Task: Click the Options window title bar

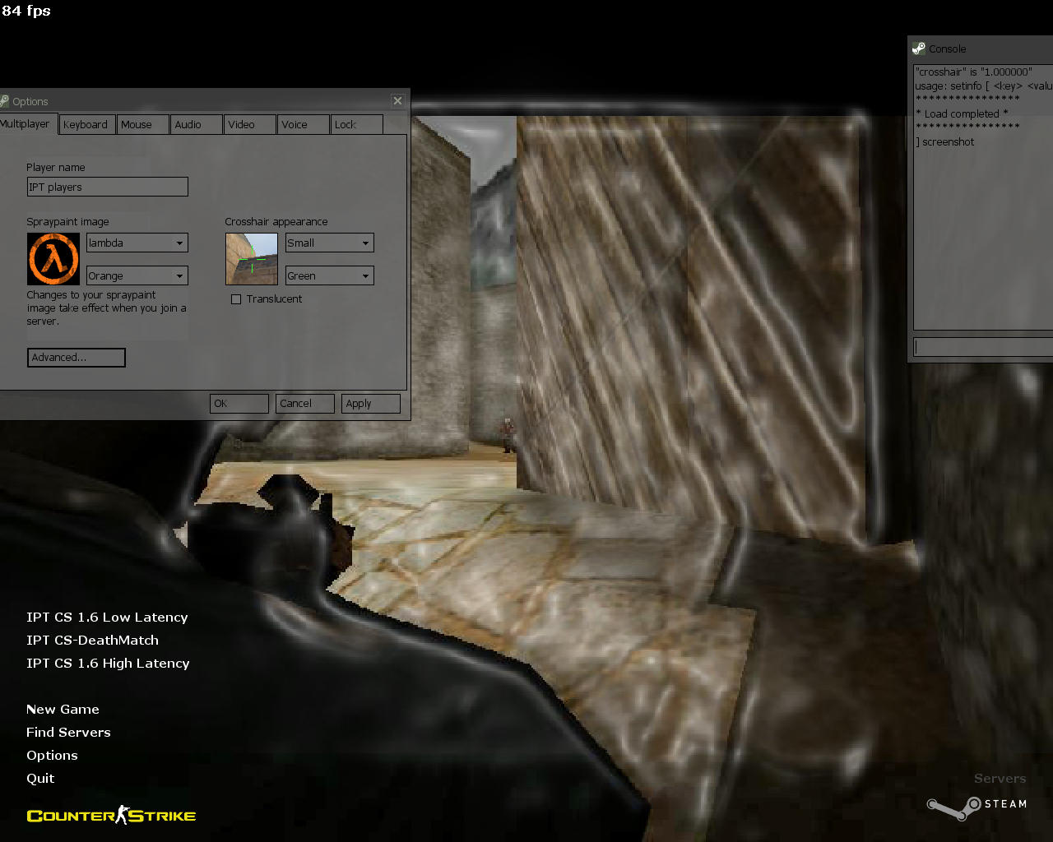Action: click(205, 101)
